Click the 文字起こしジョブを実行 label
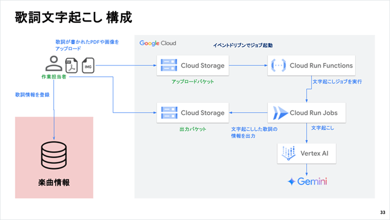Viewport: 390px width, 220px height. pyautogui.click(x=337, y=81)
